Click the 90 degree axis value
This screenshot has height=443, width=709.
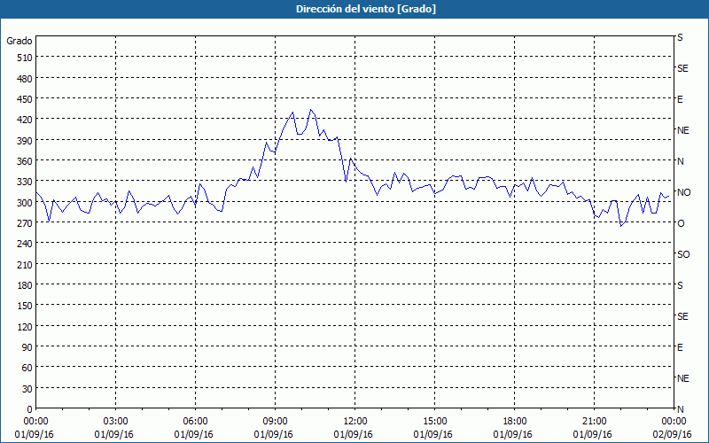pyautogui.click(x=27, y=347)
